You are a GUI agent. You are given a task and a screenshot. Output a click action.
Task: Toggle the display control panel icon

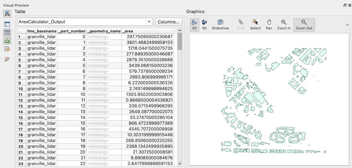(7, 24)
